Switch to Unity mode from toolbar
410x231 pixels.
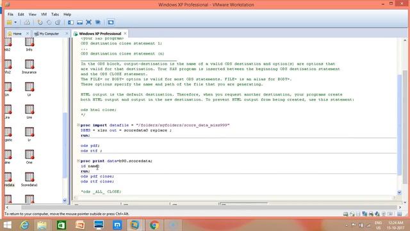(98, 22)
